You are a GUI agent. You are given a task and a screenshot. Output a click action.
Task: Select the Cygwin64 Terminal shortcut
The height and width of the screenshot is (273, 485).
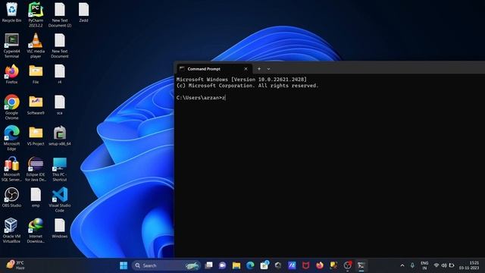tap(12, 45)
